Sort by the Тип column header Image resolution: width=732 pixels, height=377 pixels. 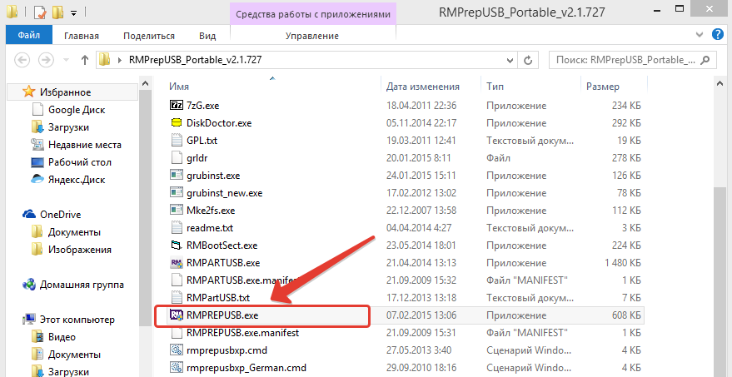coord(495,87)
